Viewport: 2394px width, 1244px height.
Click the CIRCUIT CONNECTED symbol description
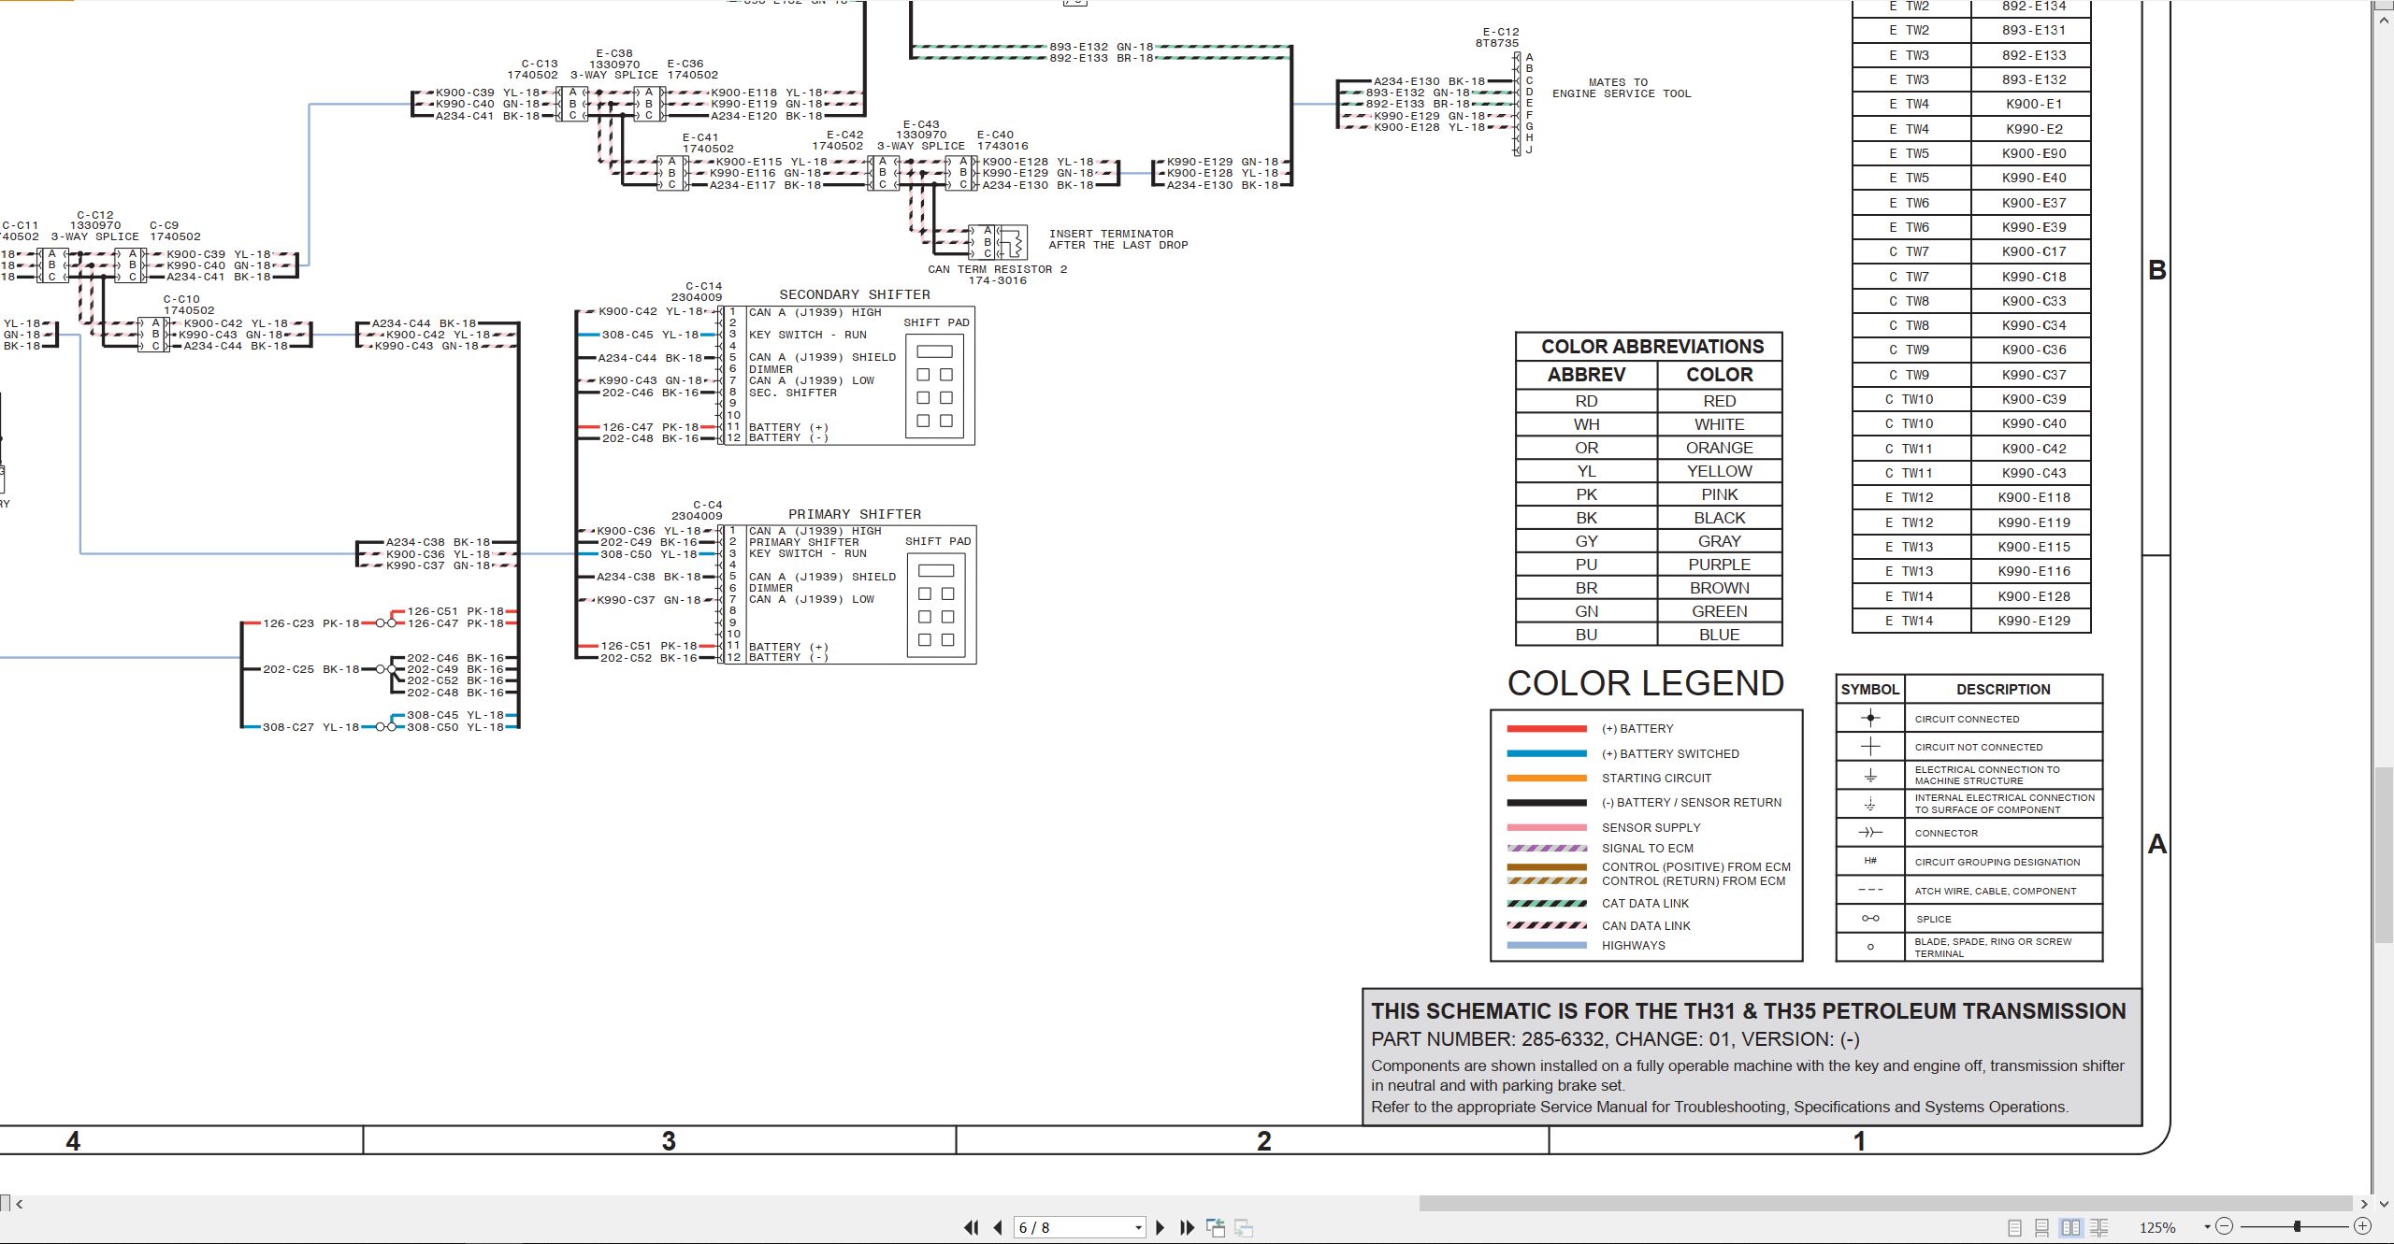[1967, 719]
